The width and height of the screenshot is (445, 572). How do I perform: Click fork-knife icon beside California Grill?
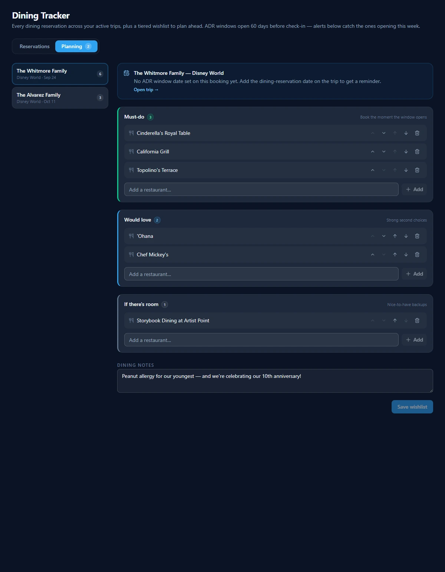click(x=131, y=152)
